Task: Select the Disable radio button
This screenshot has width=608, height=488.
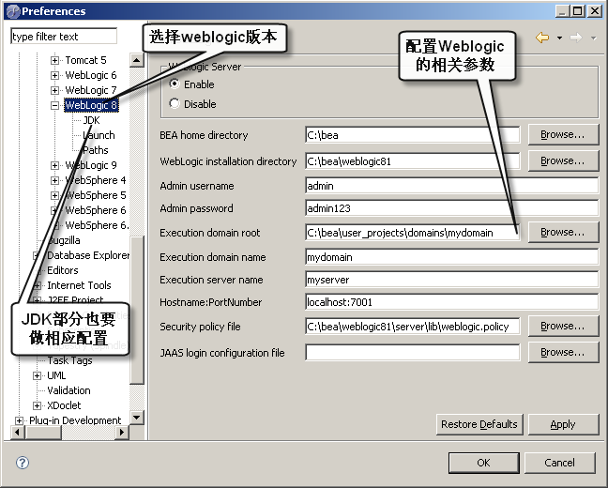Action: [174, 104]
